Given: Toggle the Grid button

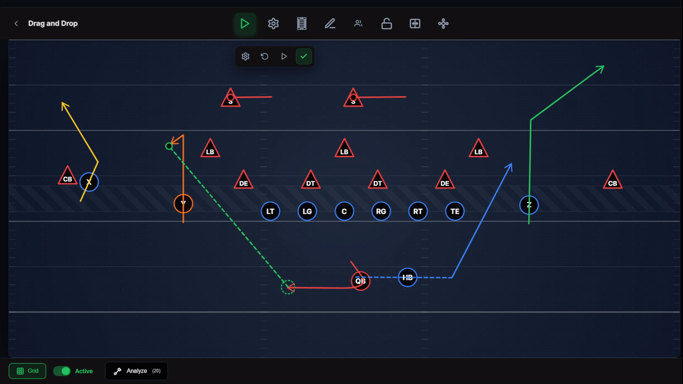Looking at the screenshot, I should pyautogui.click(x=27, y=371).
